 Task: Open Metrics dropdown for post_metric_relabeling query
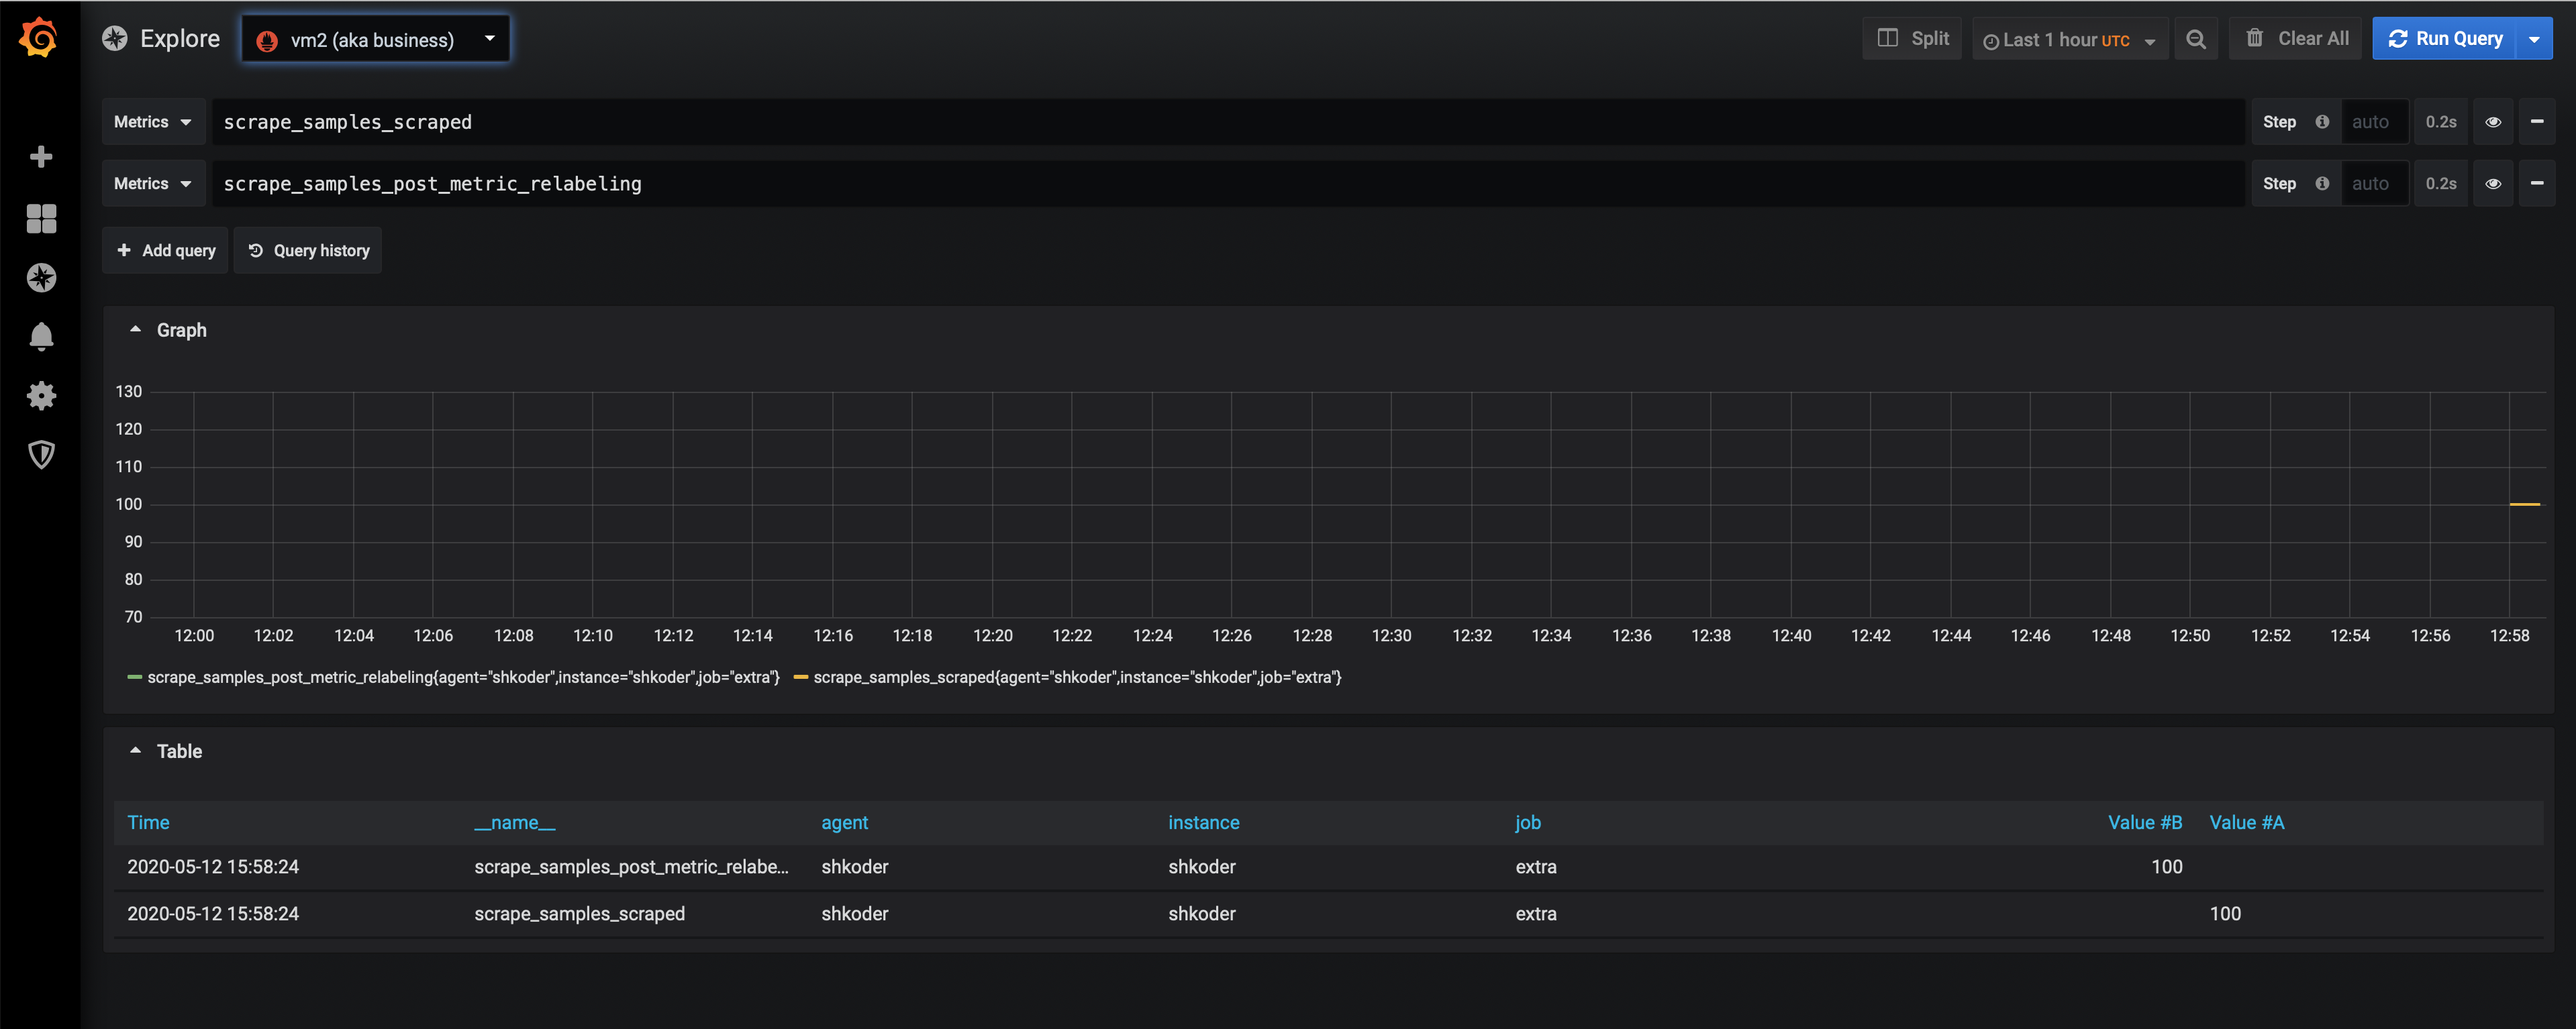point(153,184)
